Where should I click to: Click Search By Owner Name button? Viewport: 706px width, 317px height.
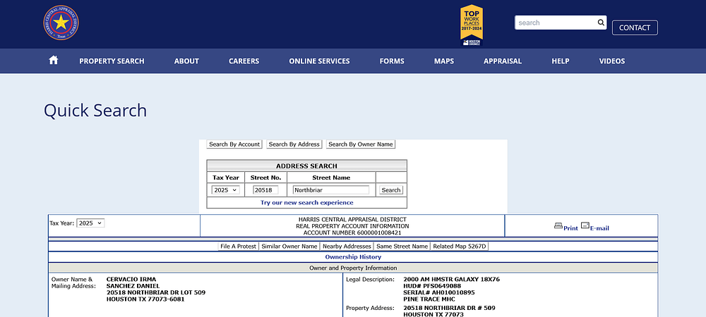[x=361, y=144]
